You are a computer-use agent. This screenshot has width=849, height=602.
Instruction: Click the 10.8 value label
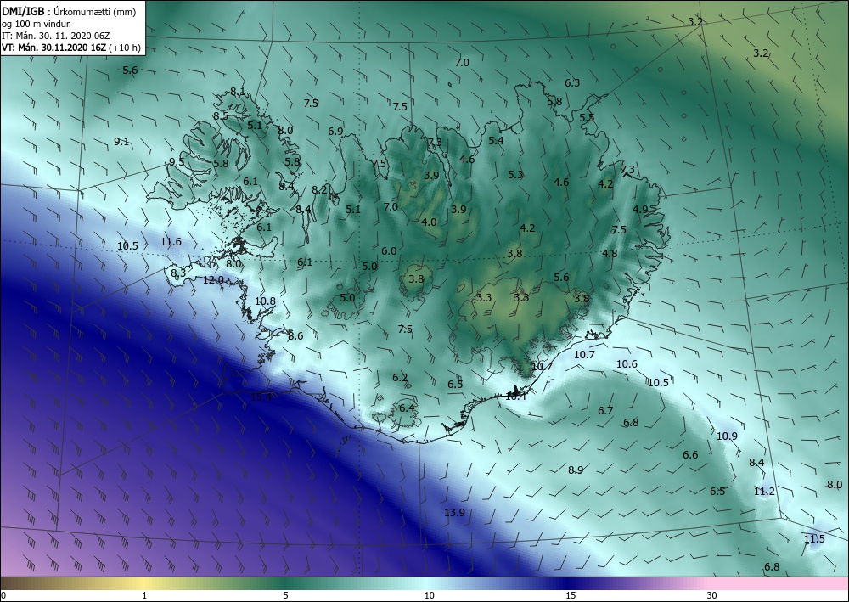pos(265,301)
